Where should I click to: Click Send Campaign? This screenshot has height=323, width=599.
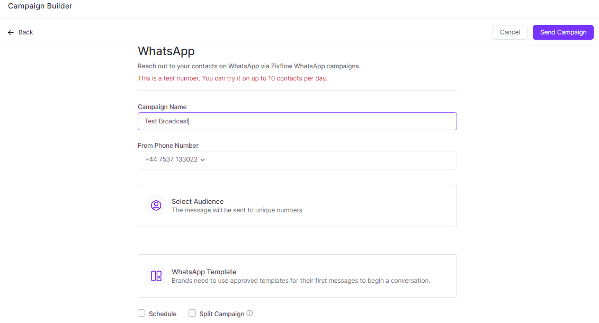pyautogui.click(x=563, y=32)
